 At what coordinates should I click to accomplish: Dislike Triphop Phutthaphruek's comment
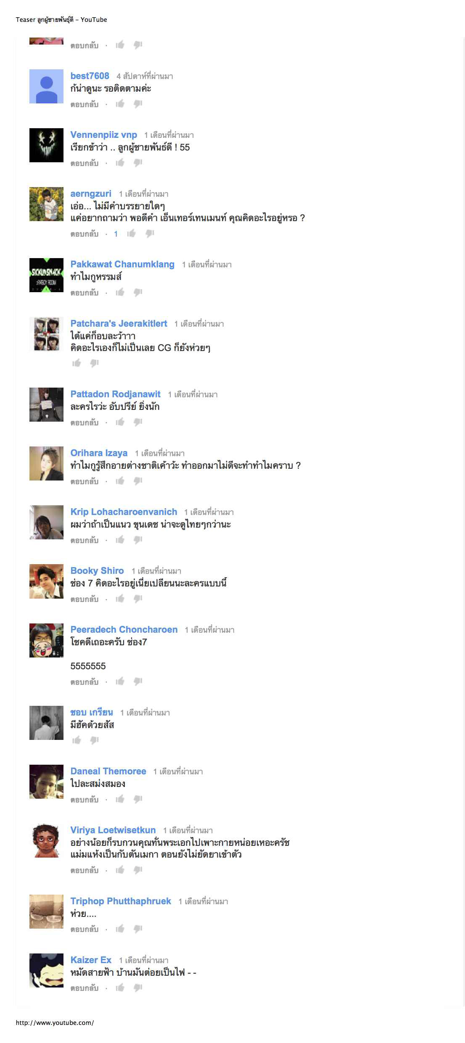tap(138, 929)
